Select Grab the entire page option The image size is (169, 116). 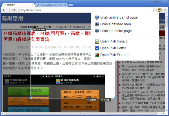(x=115, y=31)
